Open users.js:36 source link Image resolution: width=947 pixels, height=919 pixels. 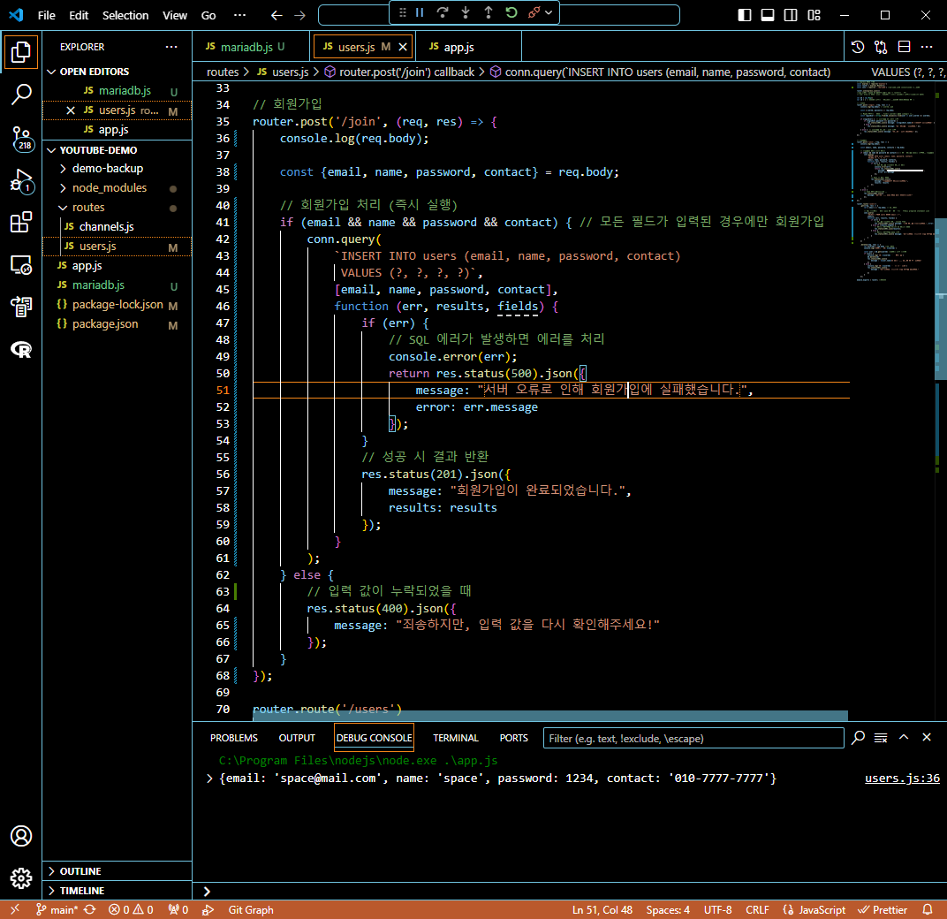[902, 778]
